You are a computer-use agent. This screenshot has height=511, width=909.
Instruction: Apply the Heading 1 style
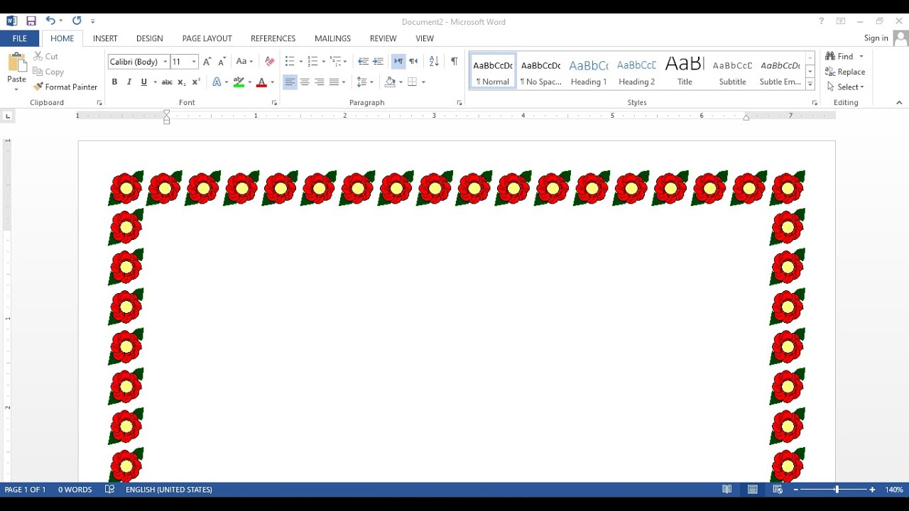(589, 71)
